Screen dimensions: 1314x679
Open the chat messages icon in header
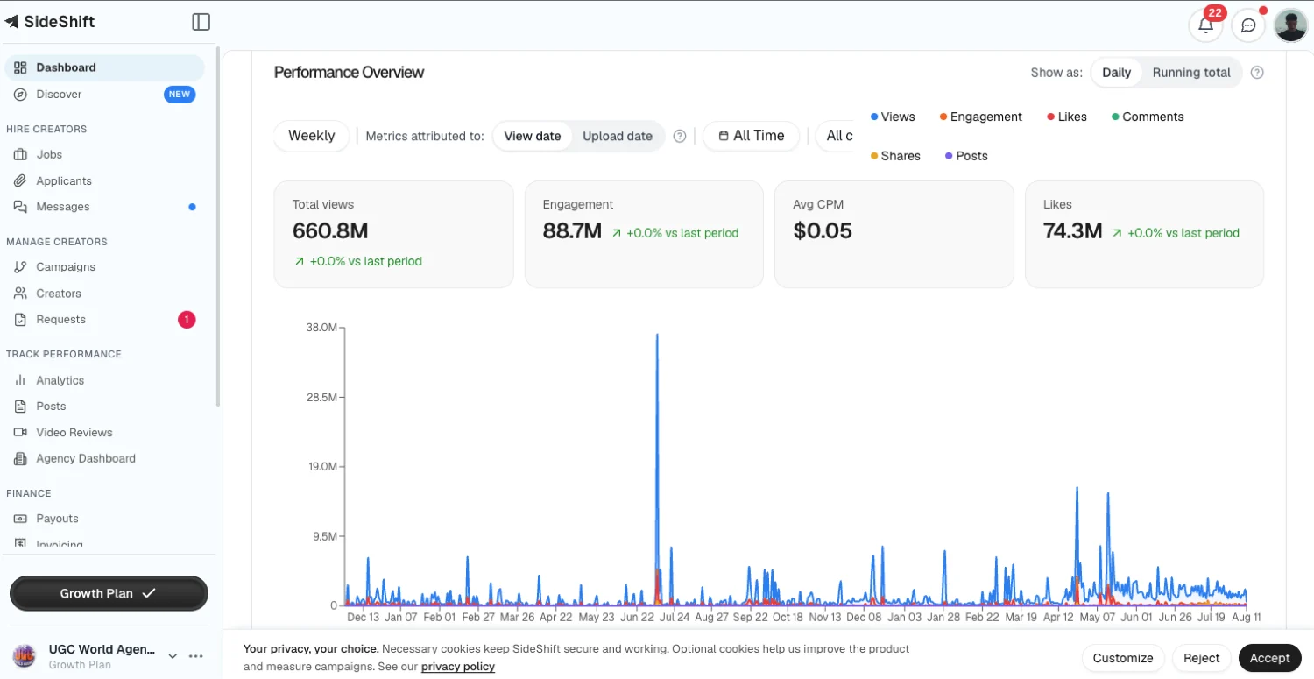1248,25
